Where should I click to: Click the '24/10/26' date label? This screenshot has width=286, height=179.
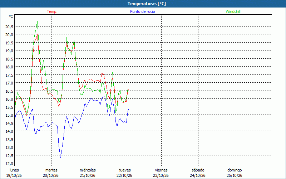coord(198,176)
